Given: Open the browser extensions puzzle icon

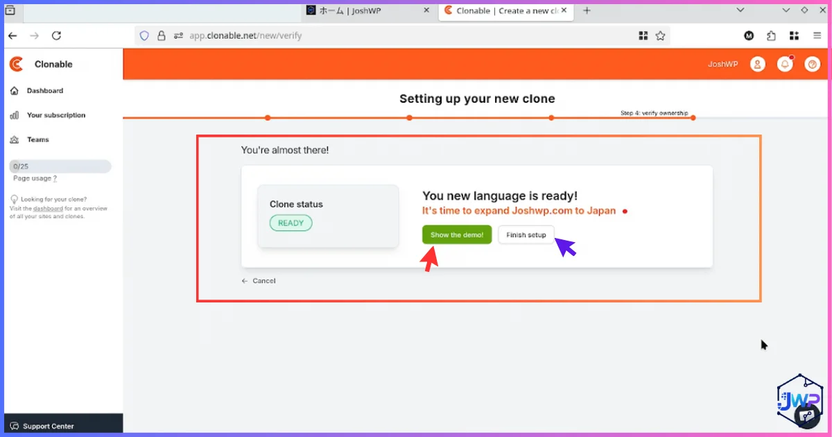Looking at the screenshot, I should click(x=771, y=35).
